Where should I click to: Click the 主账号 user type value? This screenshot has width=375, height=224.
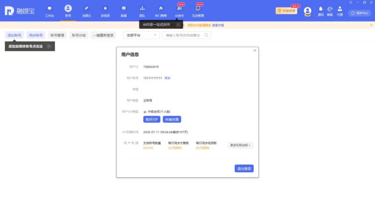[148, 101]
